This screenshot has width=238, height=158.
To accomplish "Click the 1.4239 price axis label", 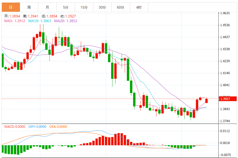I will click(225, 61).
